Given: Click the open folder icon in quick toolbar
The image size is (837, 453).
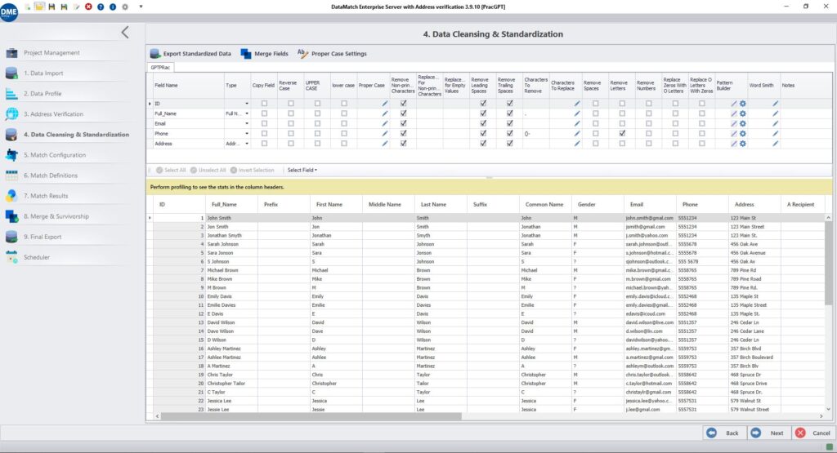Looking at the screenshot, I should tap(39, 7).
